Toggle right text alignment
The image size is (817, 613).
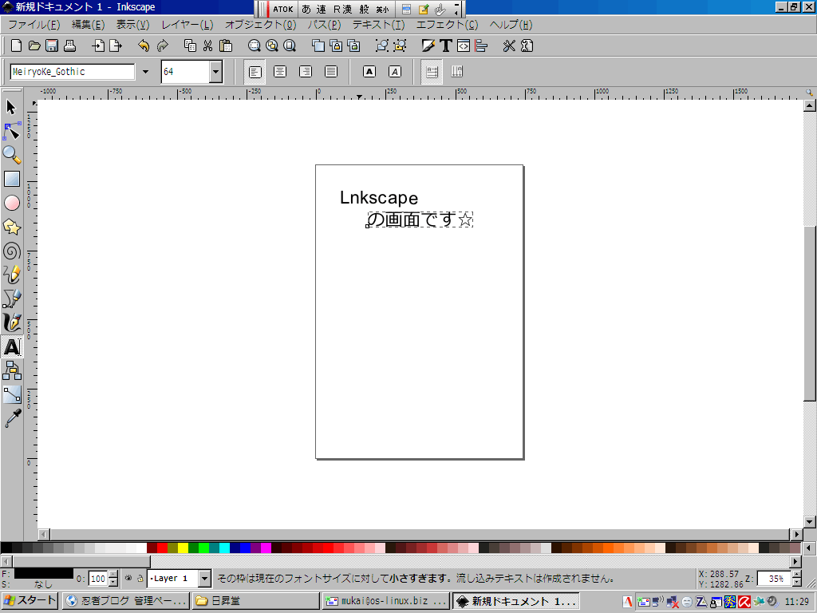pos(306,72)
